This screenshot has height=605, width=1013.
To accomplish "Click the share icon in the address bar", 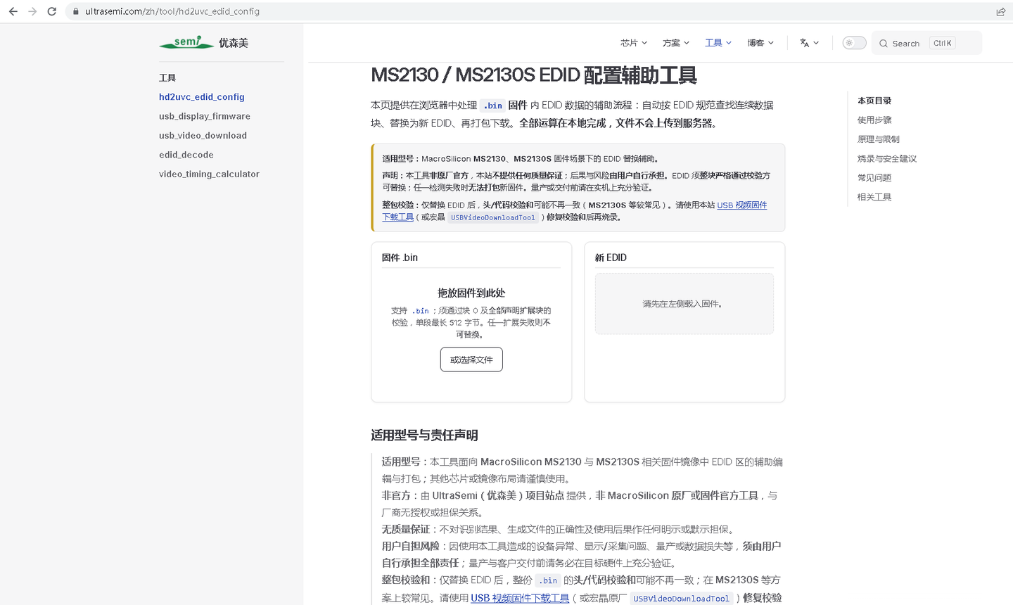I will [x=1000, y=11].
